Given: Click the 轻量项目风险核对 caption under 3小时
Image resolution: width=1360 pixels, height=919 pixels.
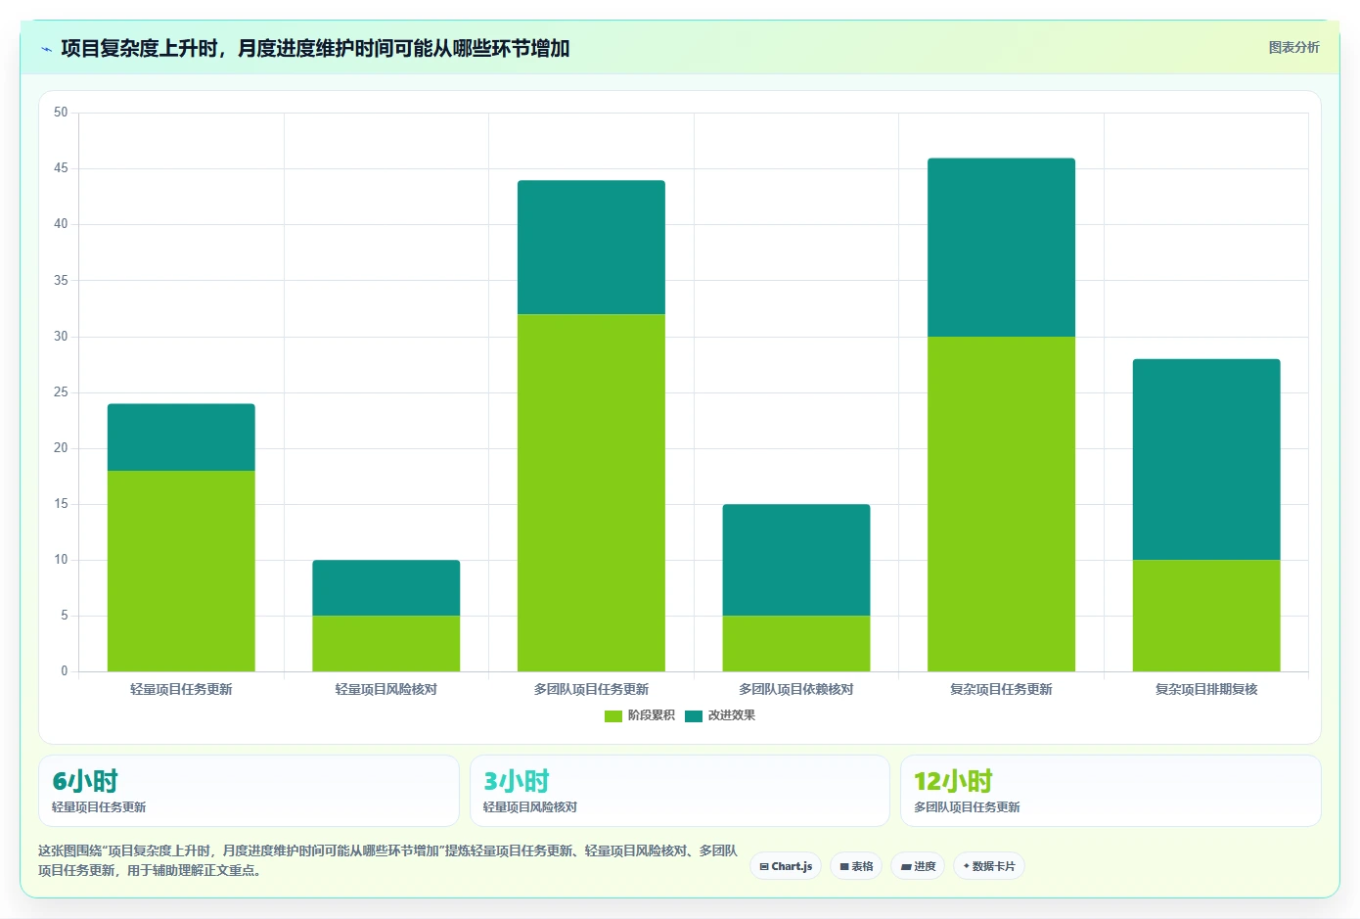Looking at the screenshot, I should pos(530,807).
